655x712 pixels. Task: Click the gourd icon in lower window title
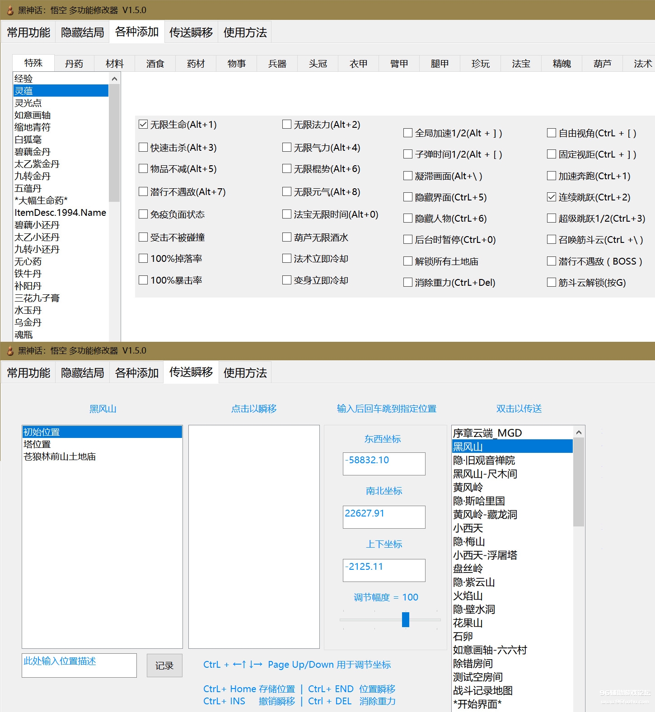click(x=10, y=350)
